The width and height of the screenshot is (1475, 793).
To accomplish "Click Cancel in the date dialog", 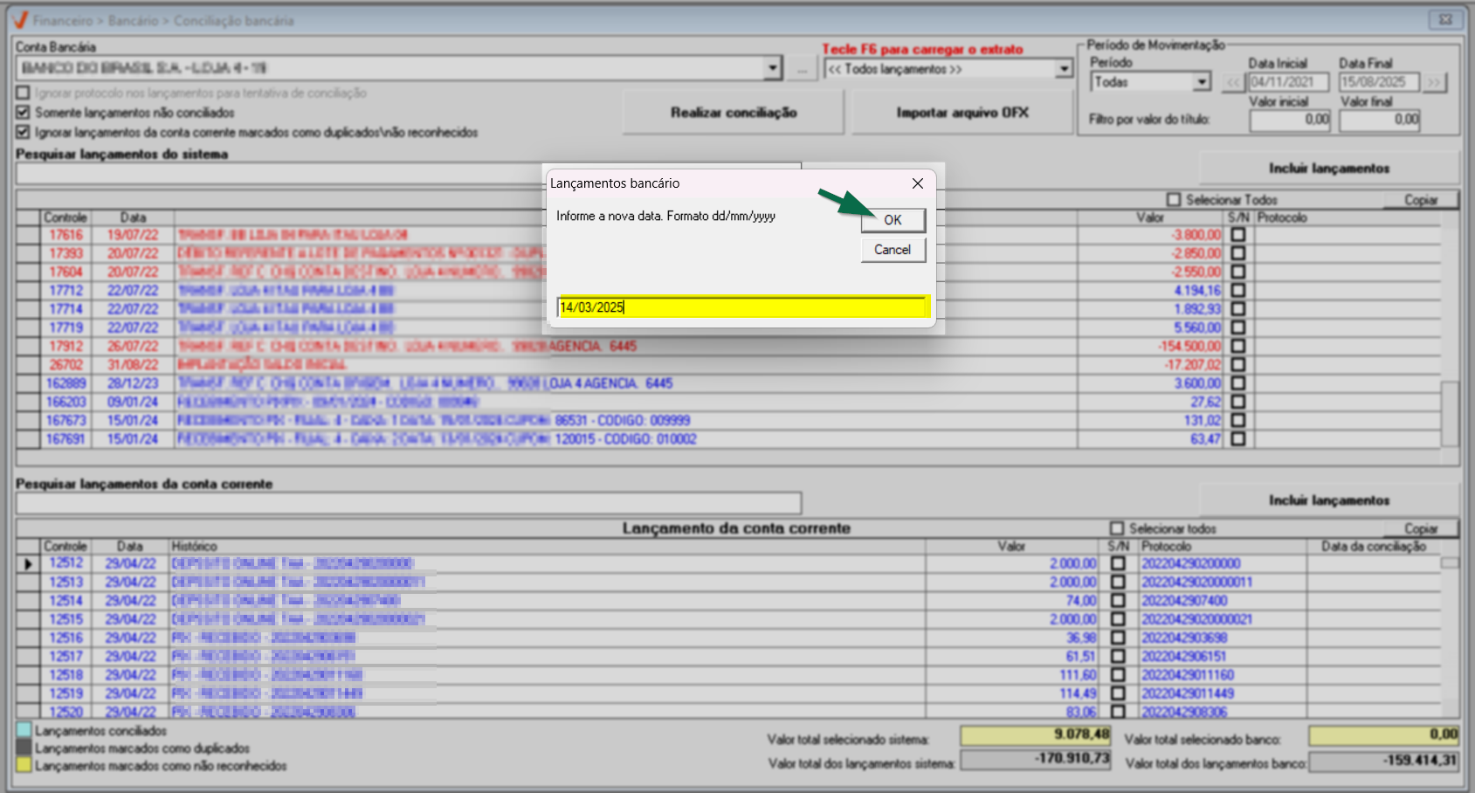I will tap(893, 250).
